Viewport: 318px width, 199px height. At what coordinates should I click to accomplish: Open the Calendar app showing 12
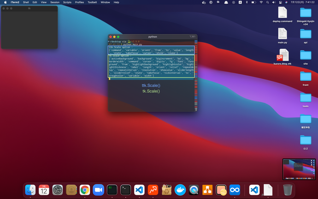(44, 190)
